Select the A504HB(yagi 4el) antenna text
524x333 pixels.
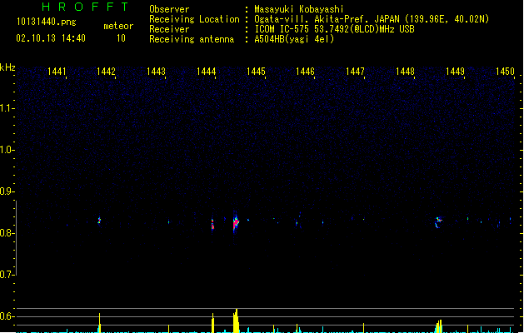coord(294,39)
